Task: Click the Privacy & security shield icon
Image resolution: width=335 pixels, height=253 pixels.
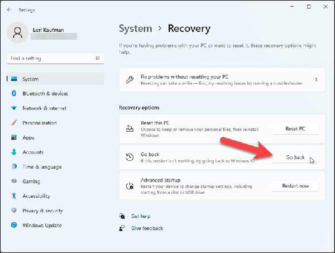Action: tap(14, 211)
